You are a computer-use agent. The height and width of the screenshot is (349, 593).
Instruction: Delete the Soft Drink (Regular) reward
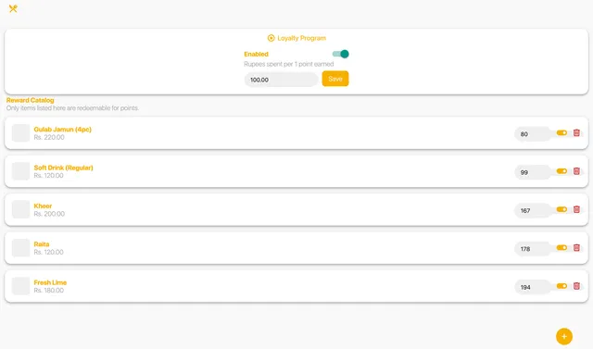[576, 171]
